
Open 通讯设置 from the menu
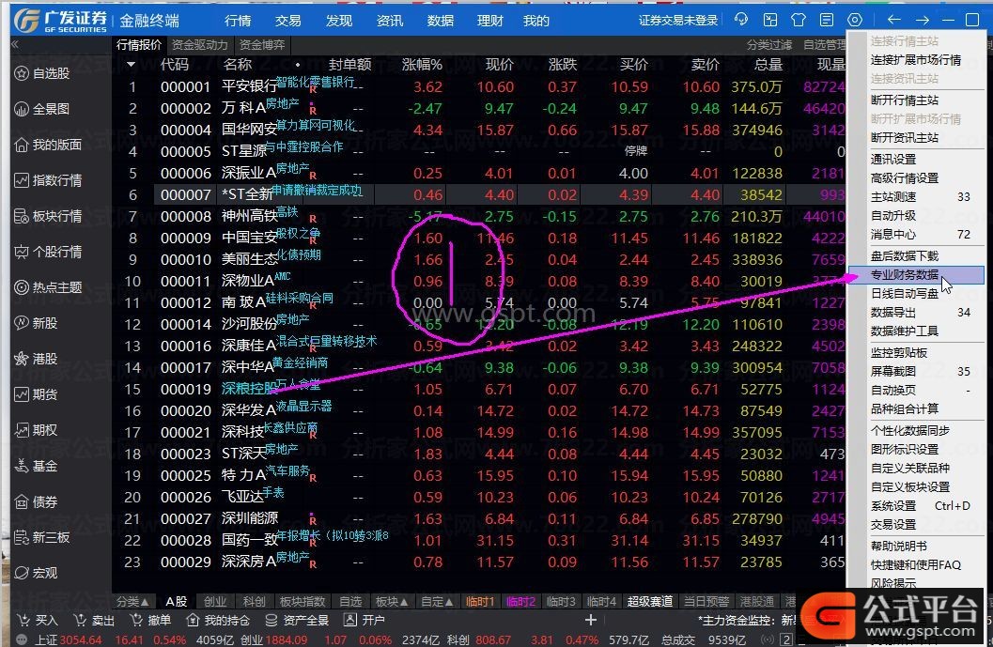pyautogui.click(x=892, y=159)
